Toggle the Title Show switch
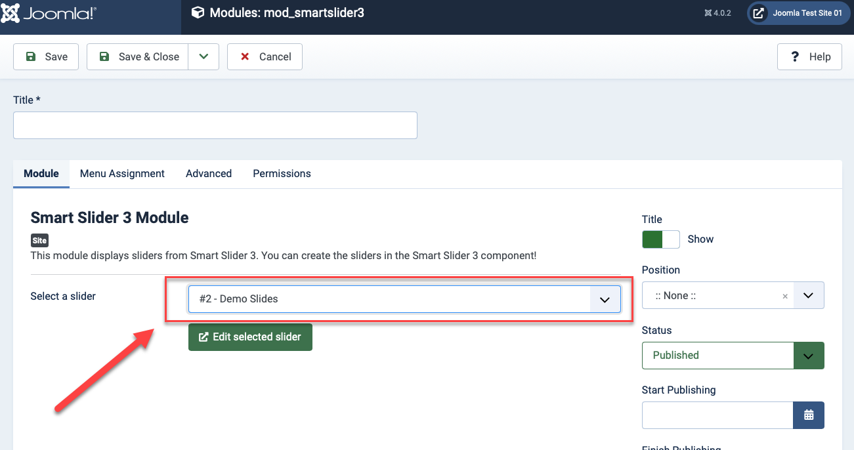 click(x=660, y=239)
